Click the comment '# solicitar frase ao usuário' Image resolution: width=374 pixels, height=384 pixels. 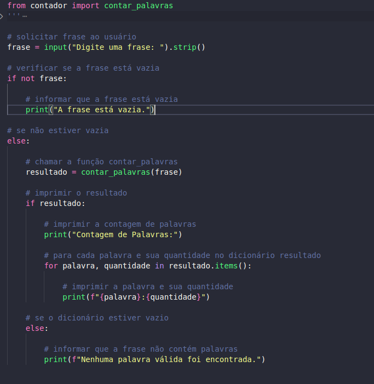(72, 37)
